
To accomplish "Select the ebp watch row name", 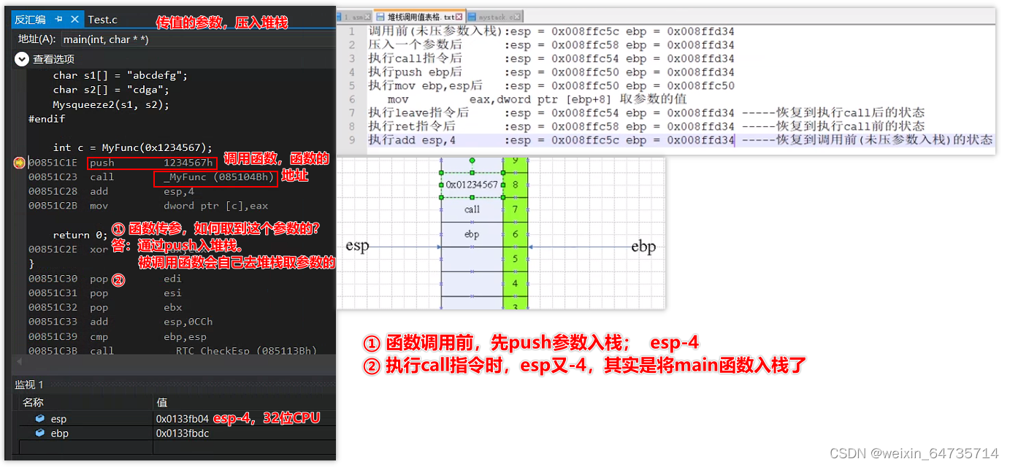I will tap(59, 433).
